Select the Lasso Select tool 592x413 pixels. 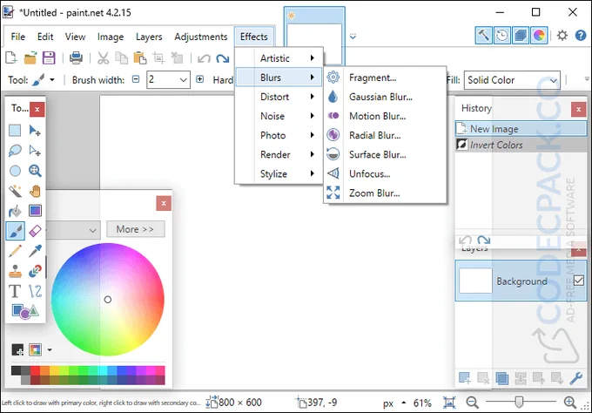pos(15,151)
